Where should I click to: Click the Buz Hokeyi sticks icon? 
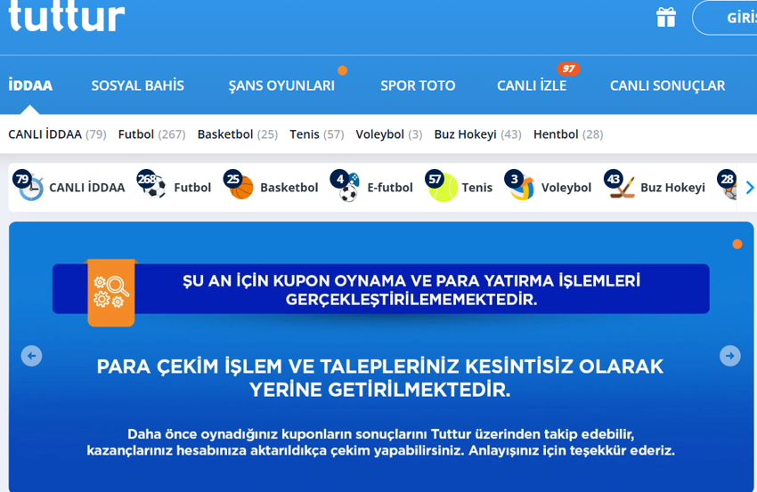(x=620, y=185)
